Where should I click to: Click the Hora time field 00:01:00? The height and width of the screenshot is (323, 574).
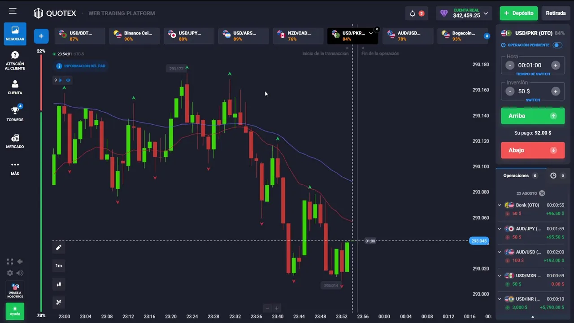click(x=530, y=65)
